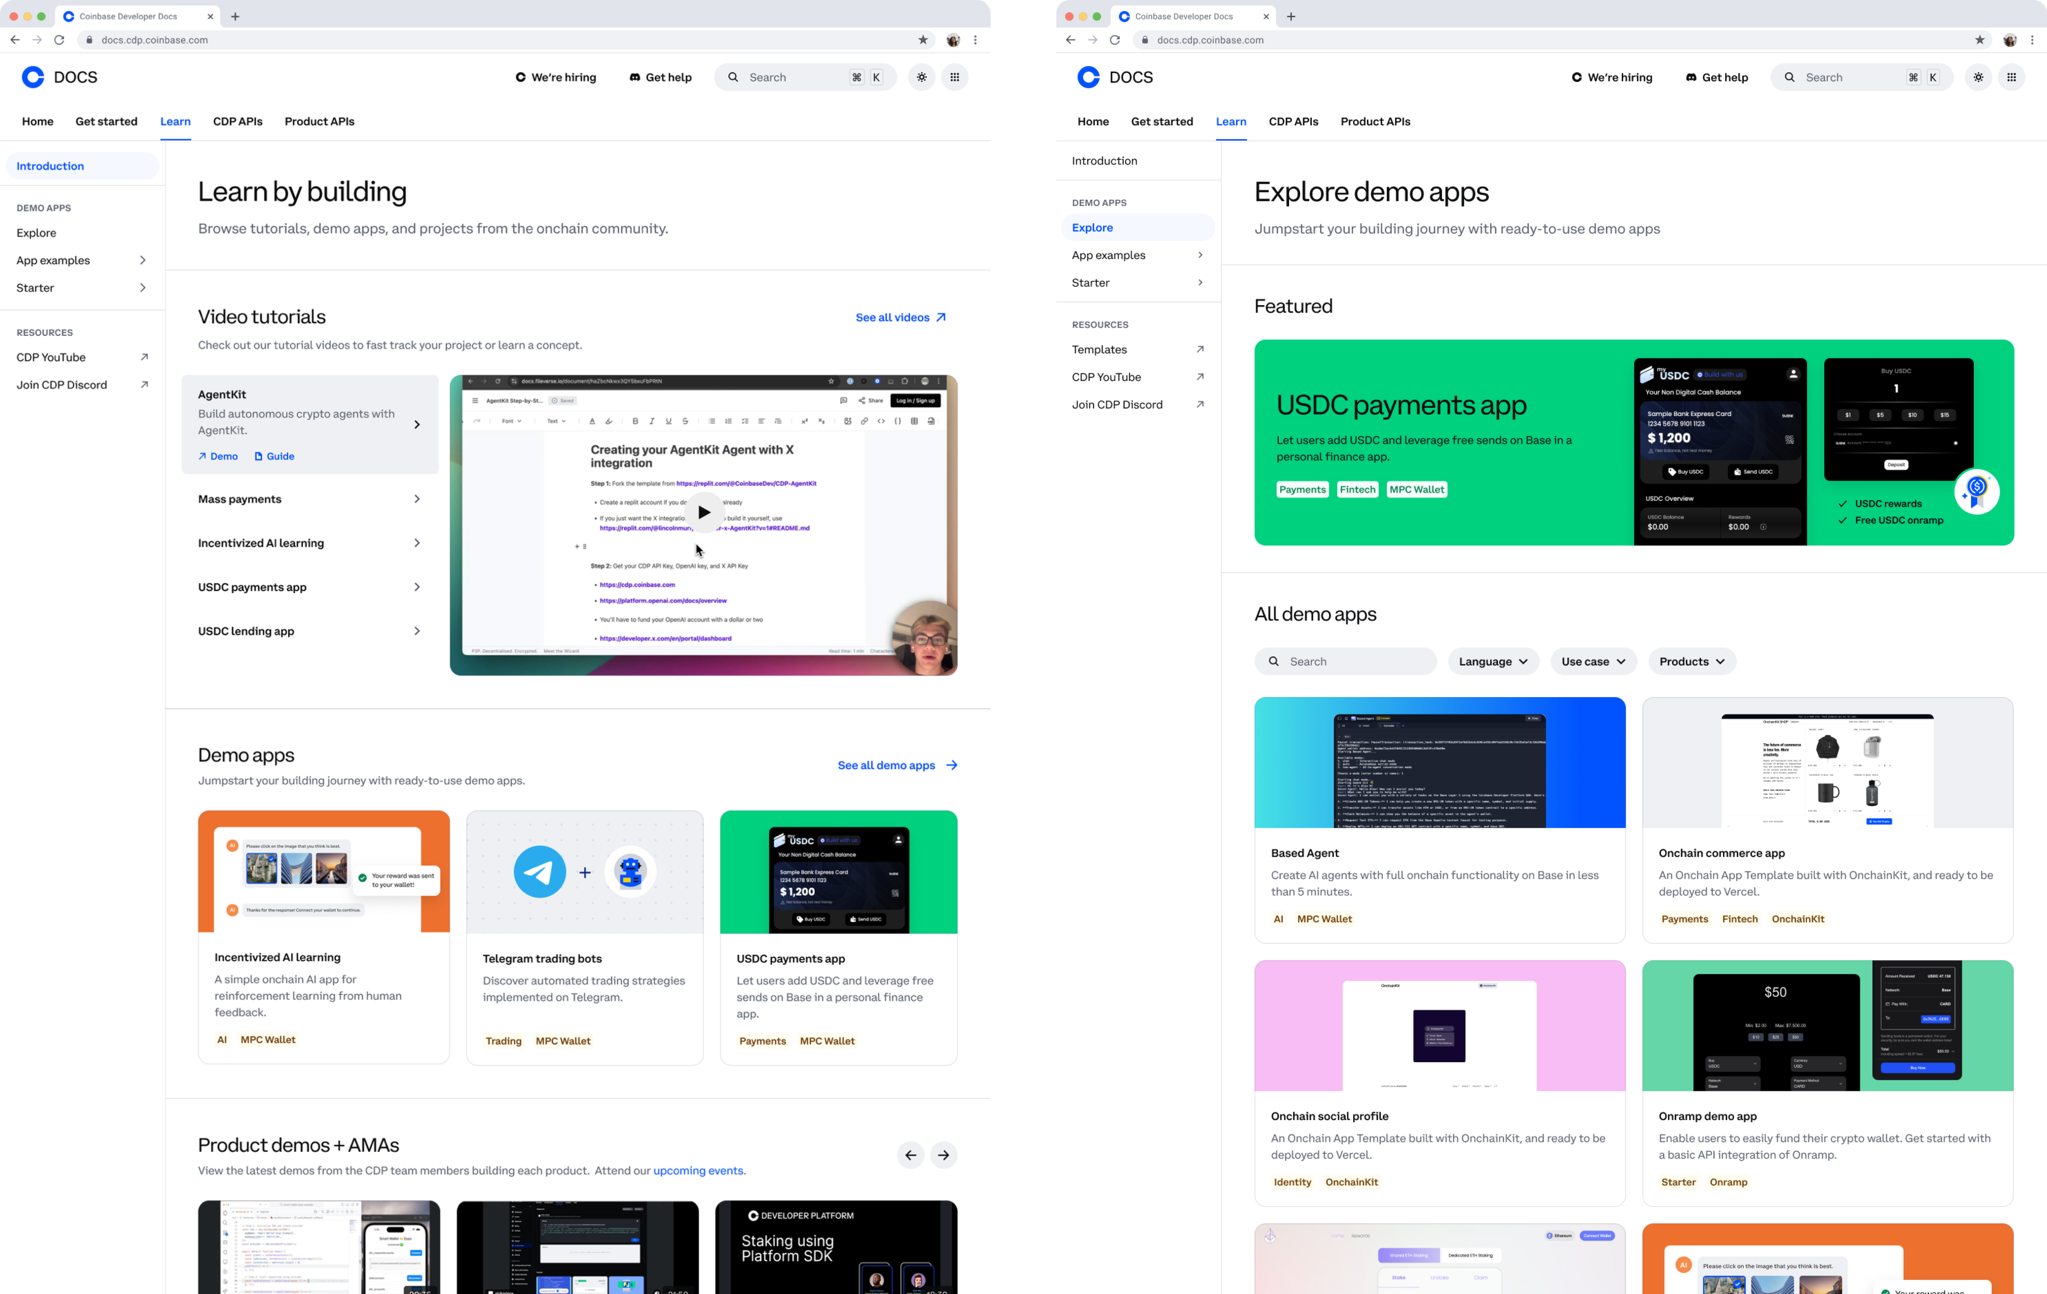The image size is (2047, 1294).
Task: Click next arrow in Product demos carousel
Action: click(944, 1155)
